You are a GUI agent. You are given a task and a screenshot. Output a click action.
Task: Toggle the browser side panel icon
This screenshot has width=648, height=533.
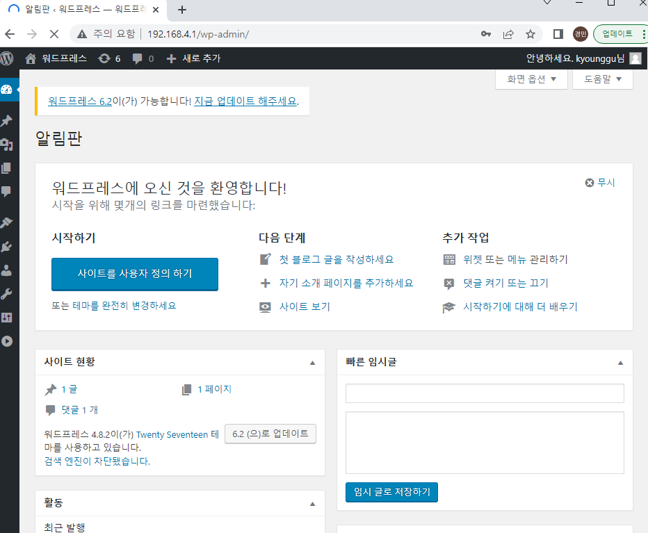click(558, 34)
